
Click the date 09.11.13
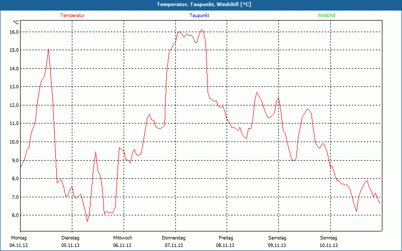tap(277, 245)
